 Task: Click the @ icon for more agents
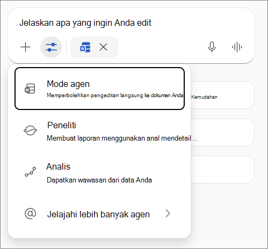(x=30, y=214)
